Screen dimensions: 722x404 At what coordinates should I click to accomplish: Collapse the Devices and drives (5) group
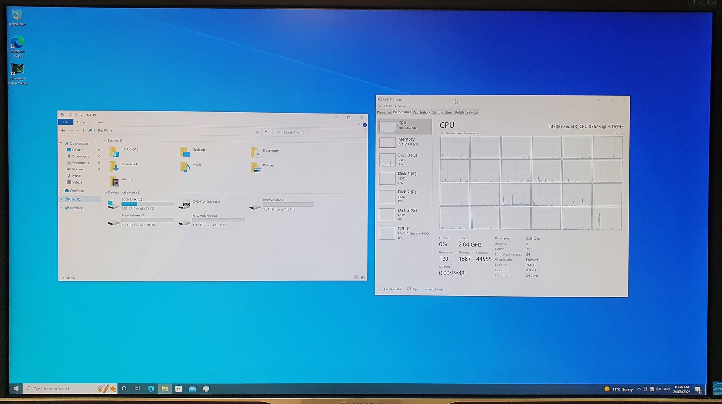pyautogui.click(x=106, y=193)
